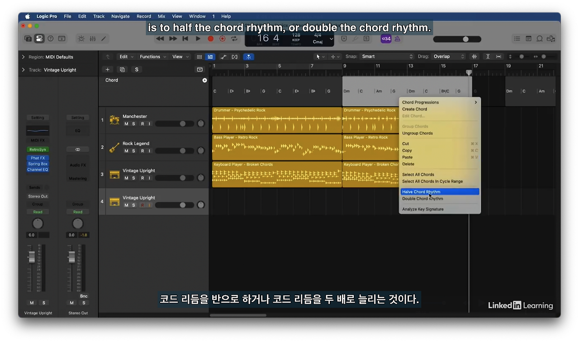Click the Manchester drum kit track icon
The height and width of the screenshot is (342, 579).
pyautogui.click(x=114, y=120)
